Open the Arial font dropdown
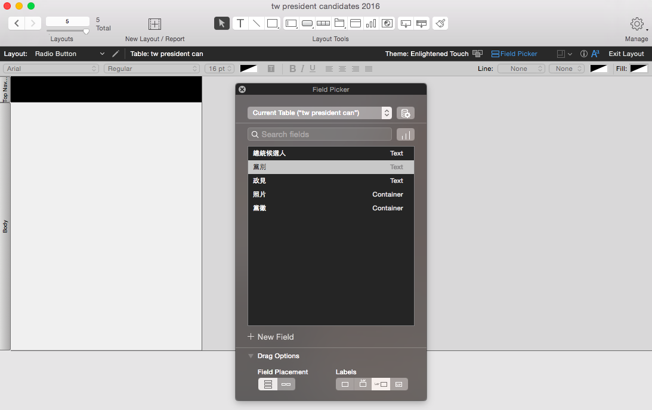This screenshot has height=410, width=652. (x=51, y=69)
